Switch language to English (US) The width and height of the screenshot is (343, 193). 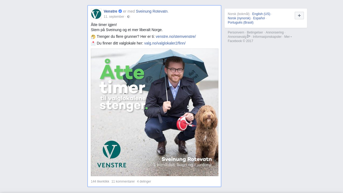click(261, 14)
